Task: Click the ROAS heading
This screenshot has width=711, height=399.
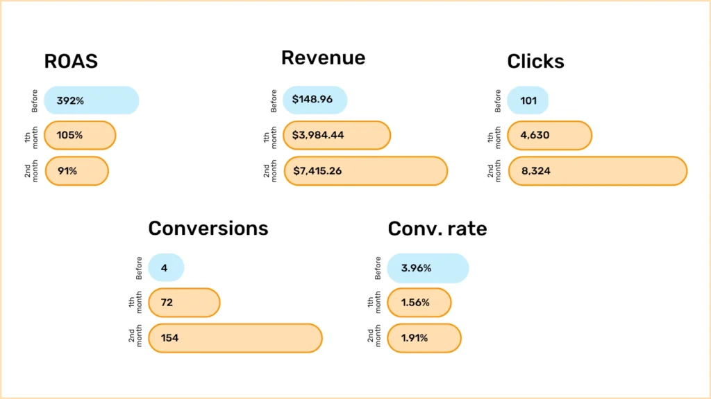Action: click(x=71, y=61)
